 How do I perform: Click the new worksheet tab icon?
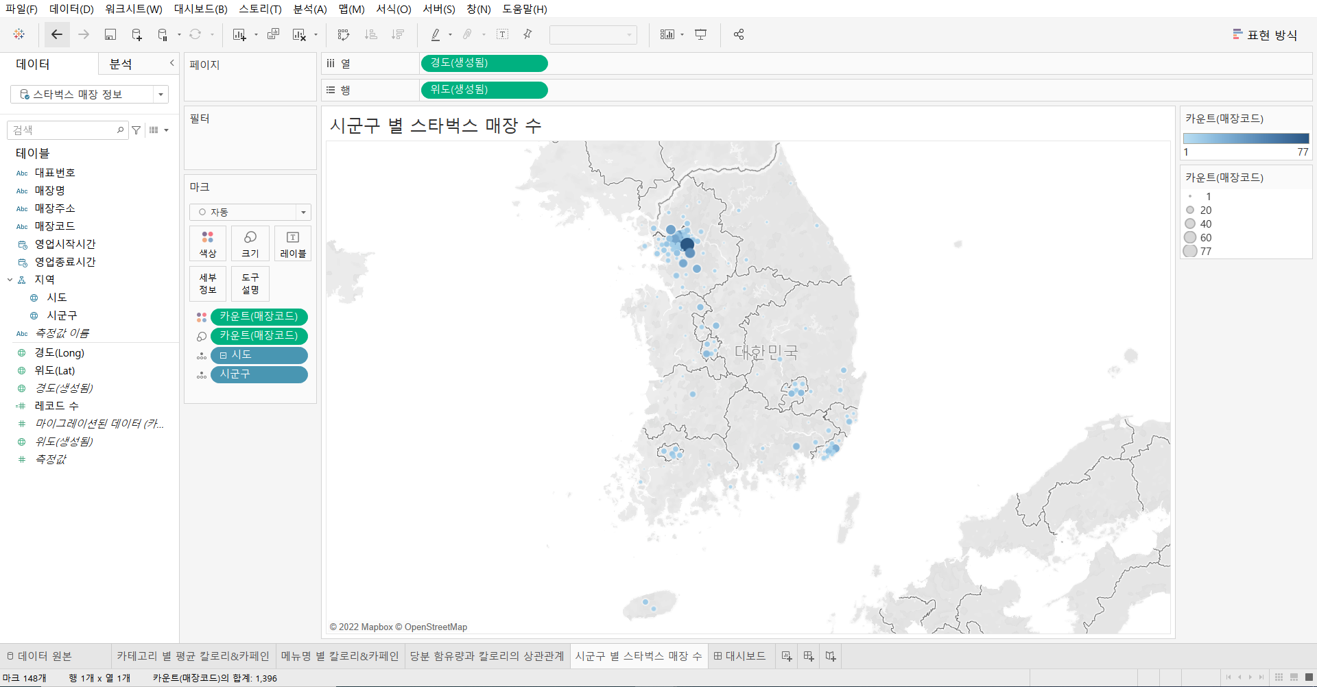tap(787, 656)
